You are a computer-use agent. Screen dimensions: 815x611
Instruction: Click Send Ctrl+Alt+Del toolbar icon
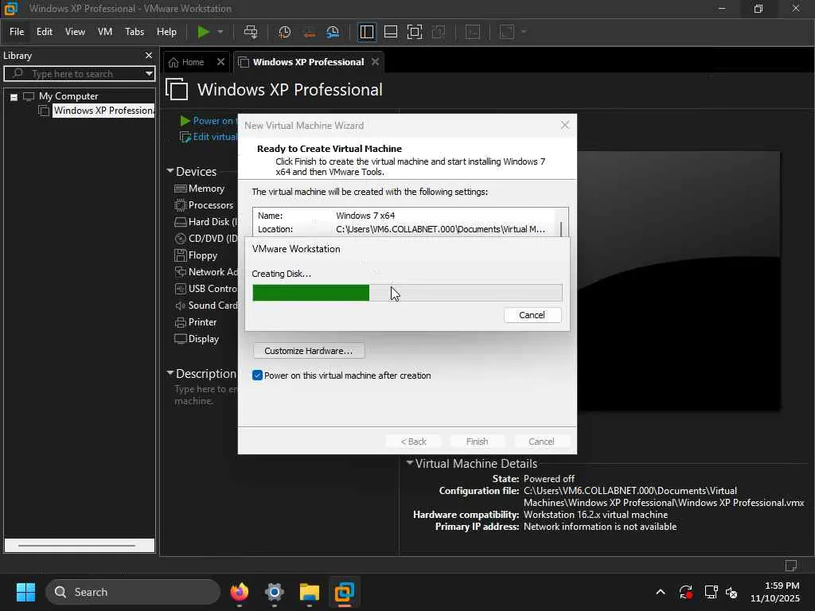pos(251,32)
